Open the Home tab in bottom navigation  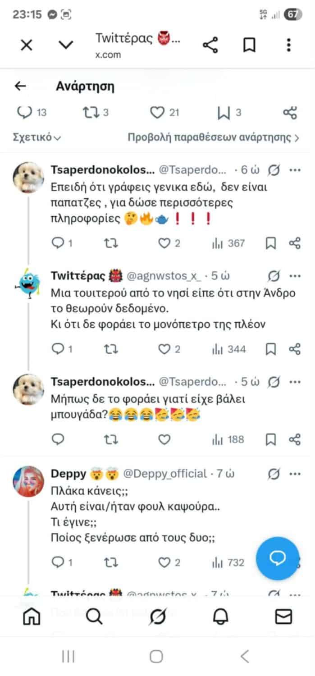[32, 617]
